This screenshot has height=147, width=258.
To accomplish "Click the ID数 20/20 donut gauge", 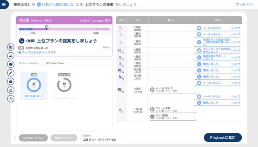I will pos(34,85).
